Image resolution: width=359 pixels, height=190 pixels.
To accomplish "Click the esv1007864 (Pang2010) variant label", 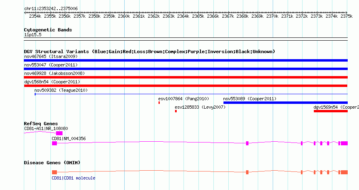I will click(184, 99).
